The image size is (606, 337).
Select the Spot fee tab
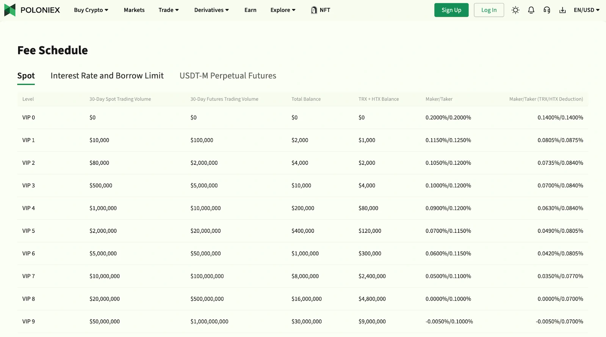click(x=26, y=76)
